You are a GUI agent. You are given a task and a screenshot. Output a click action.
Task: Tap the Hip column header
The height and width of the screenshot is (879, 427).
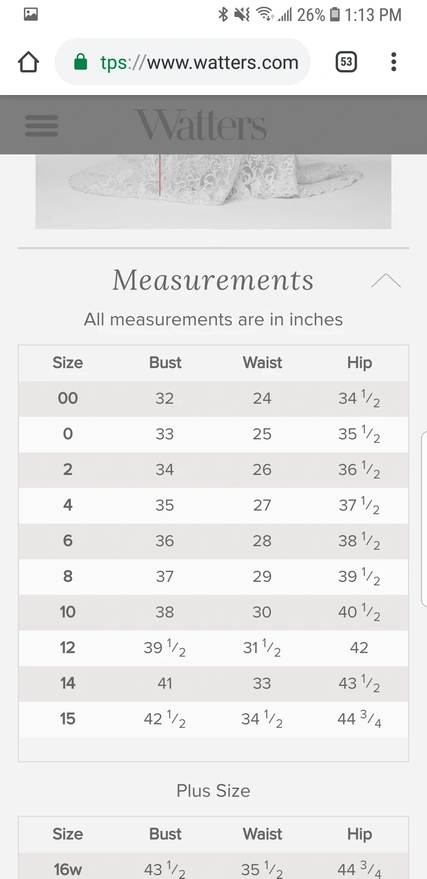click(x=359, y=363)
